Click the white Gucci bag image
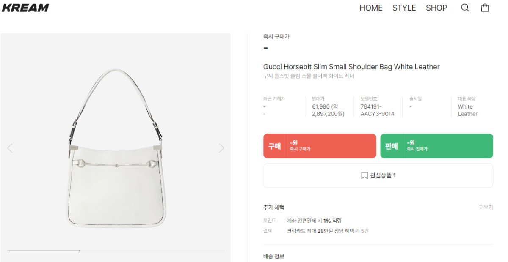 116,148
